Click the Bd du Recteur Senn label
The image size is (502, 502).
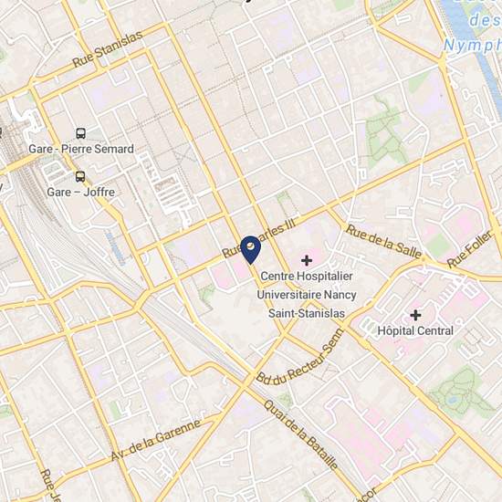300,358
